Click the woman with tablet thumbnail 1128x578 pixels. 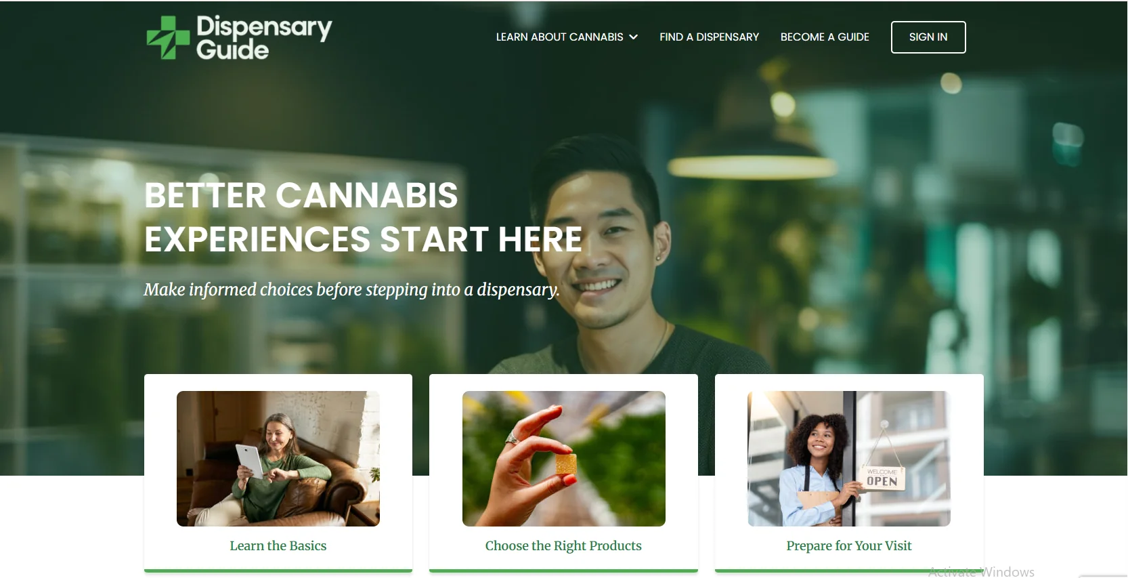[278, 459]
